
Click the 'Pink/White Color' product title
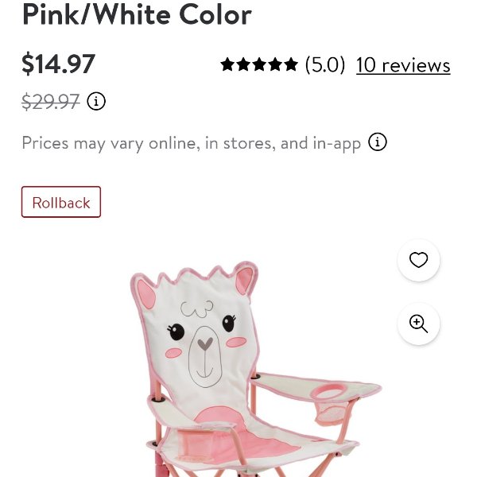point(137,14)
